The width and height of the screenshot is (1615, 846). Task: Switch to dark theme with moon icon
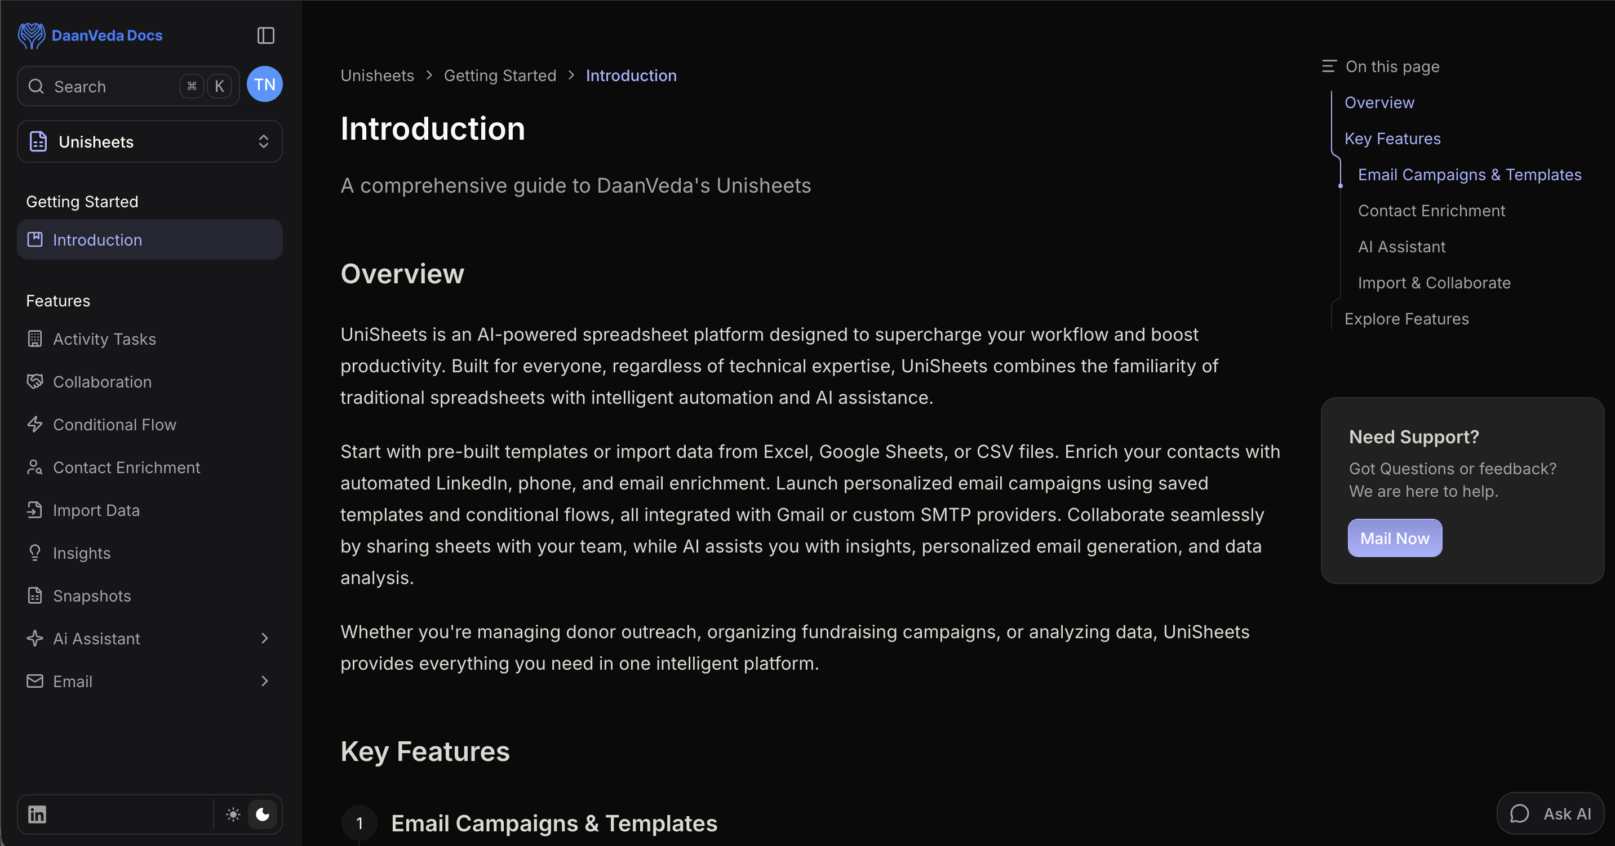point(263,814)
